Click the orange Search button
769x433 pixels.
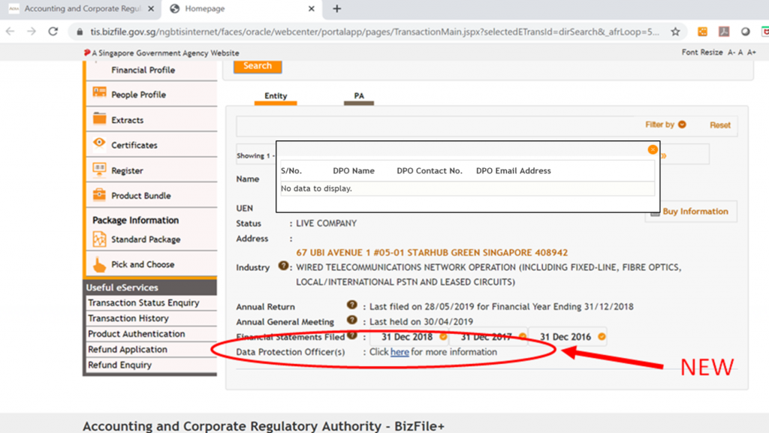pyautogui.click(x=258, y=66)
